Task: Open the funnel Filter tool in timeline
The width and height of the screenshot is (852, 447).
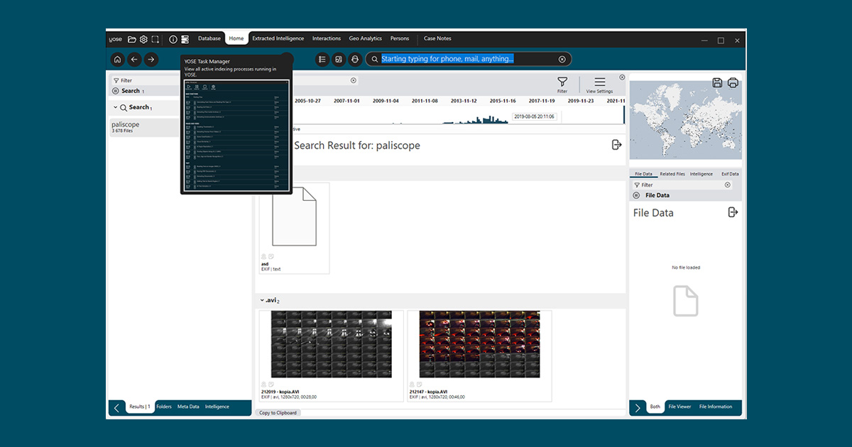Action: (x=562, y=84)
